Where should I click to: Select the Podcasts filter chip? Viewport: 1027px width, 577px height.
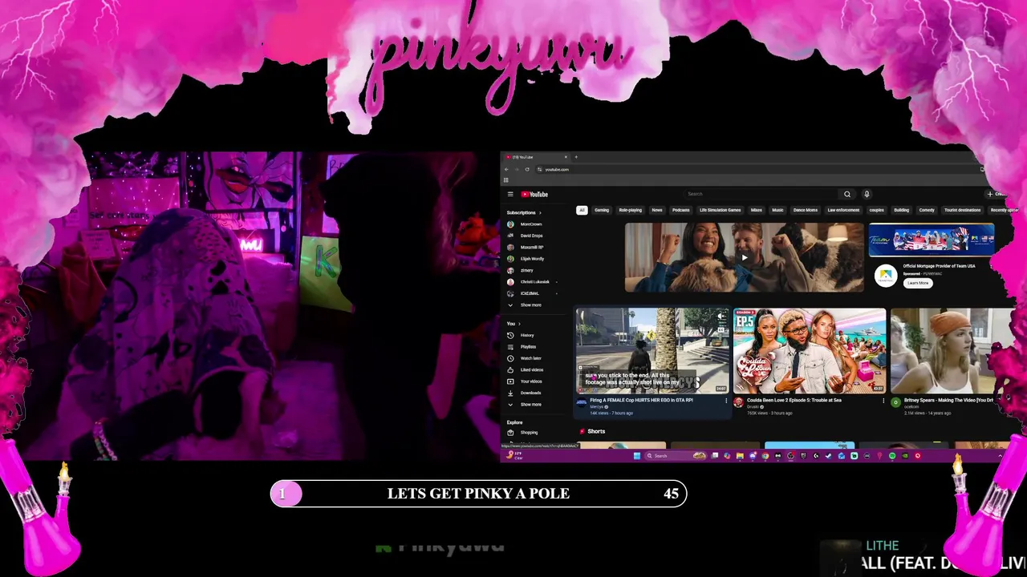coord(680,210)
